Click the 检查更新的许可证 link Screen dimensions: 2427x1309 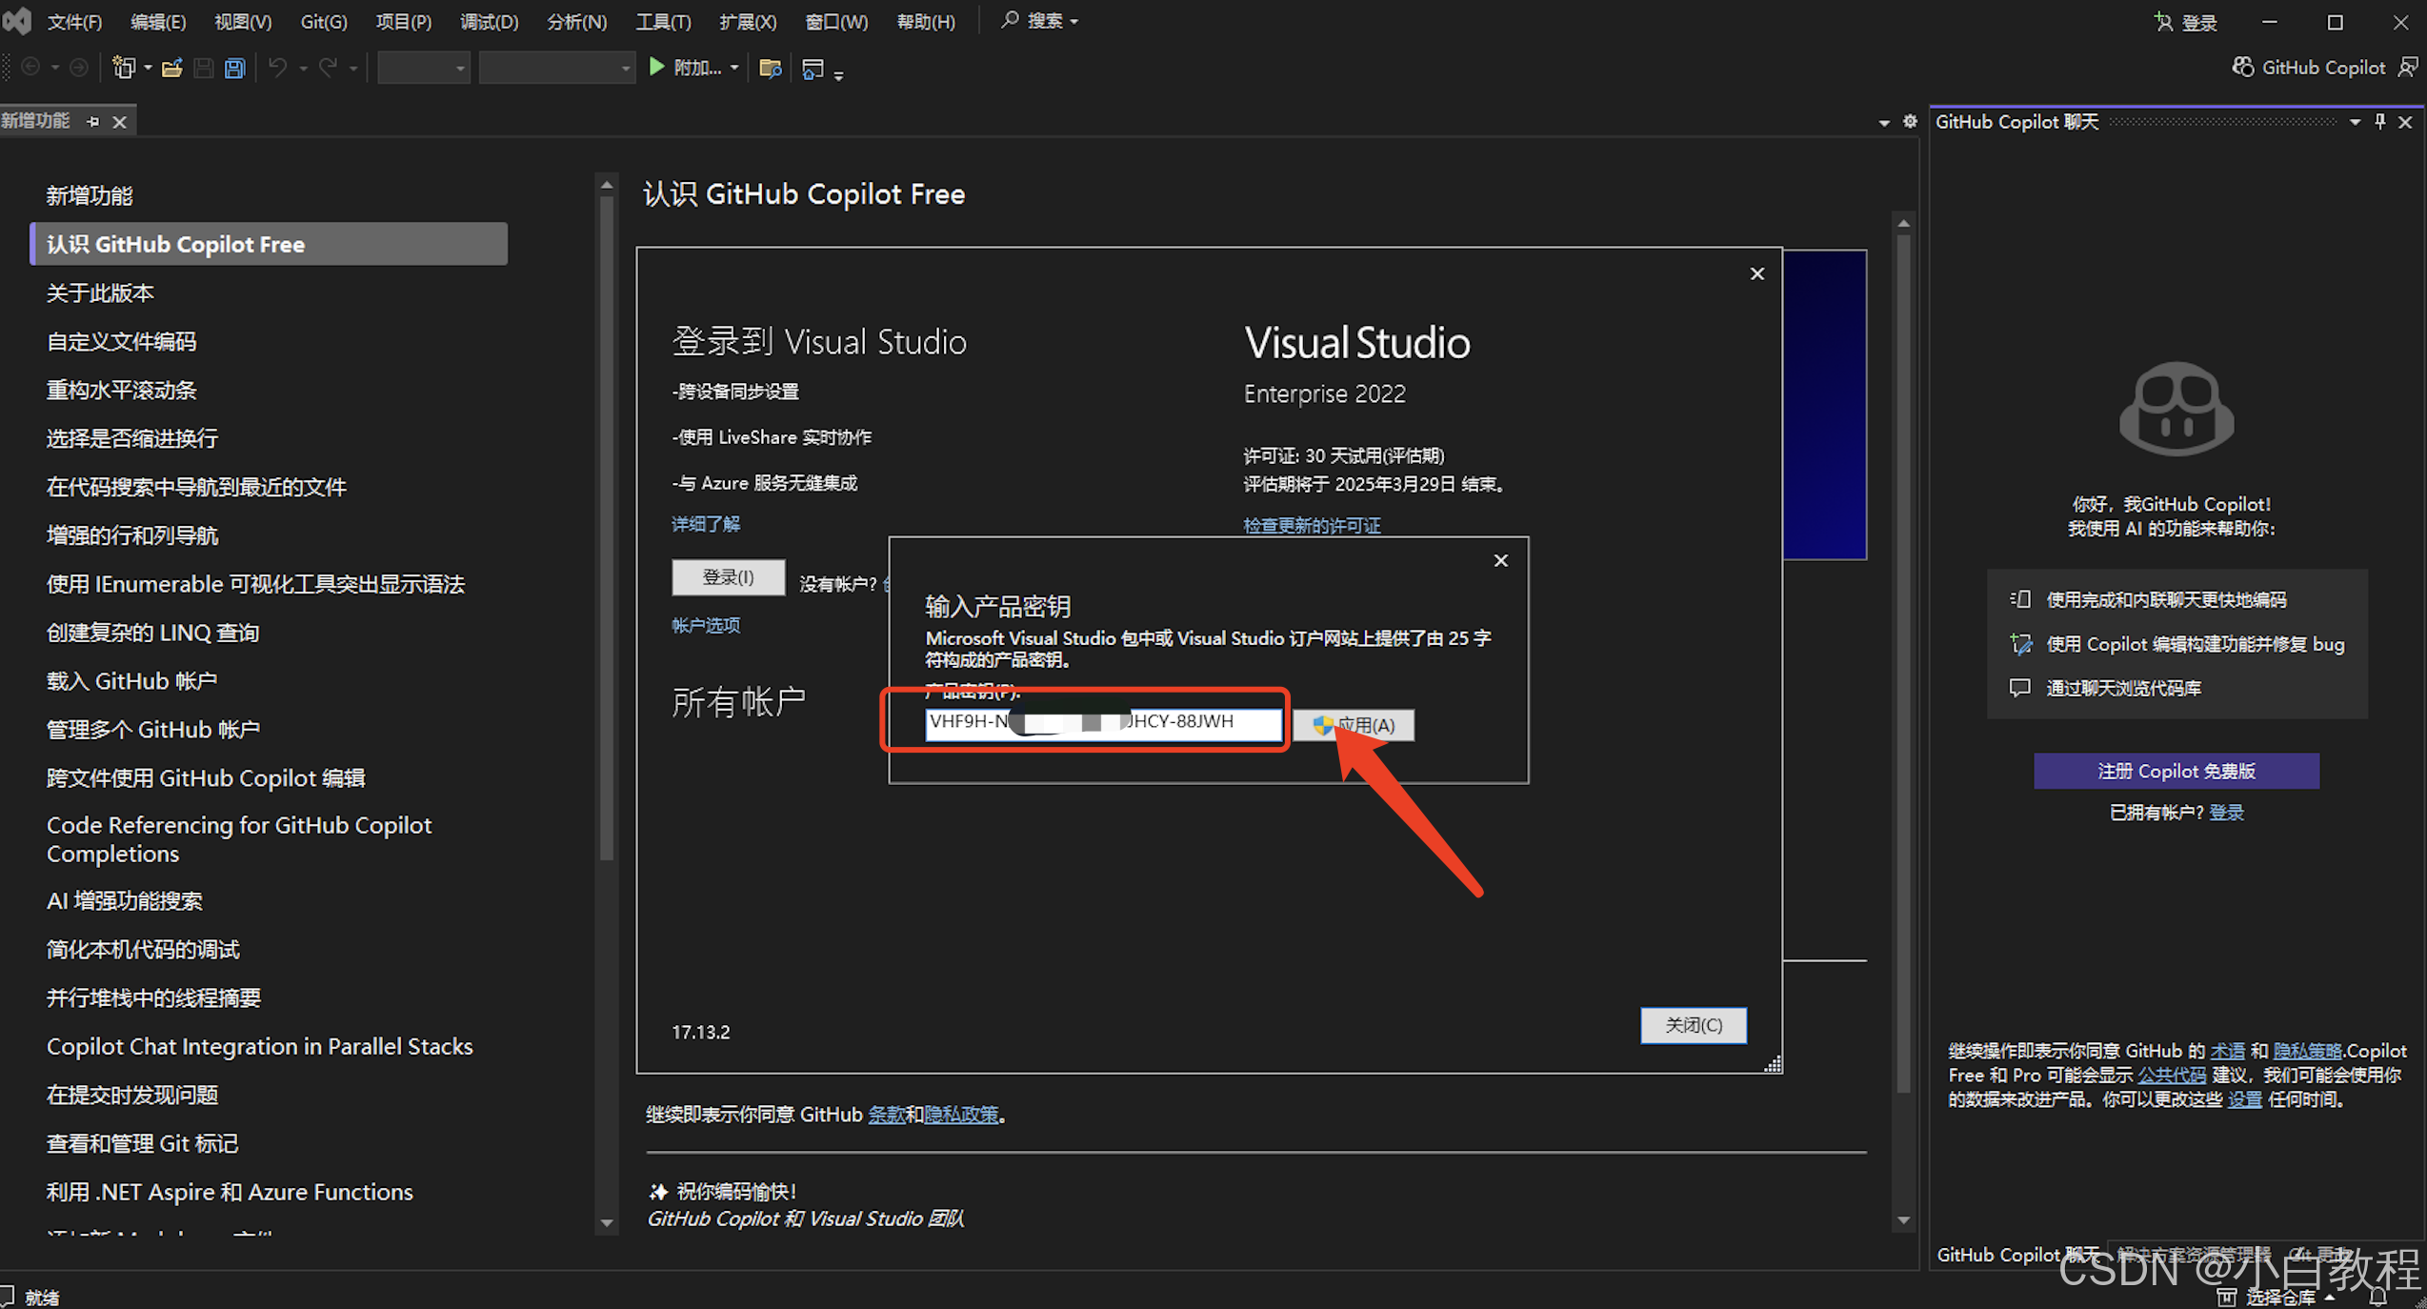[1311, 525]
